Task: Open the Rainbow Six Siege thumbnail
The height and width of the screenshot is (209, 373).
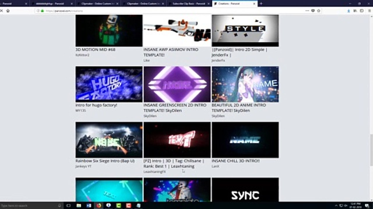Action: pos(109,140)
